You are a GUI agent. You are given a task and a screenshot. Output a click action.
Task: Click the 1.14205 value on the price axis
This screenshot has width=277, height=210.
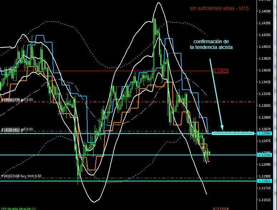264,35
